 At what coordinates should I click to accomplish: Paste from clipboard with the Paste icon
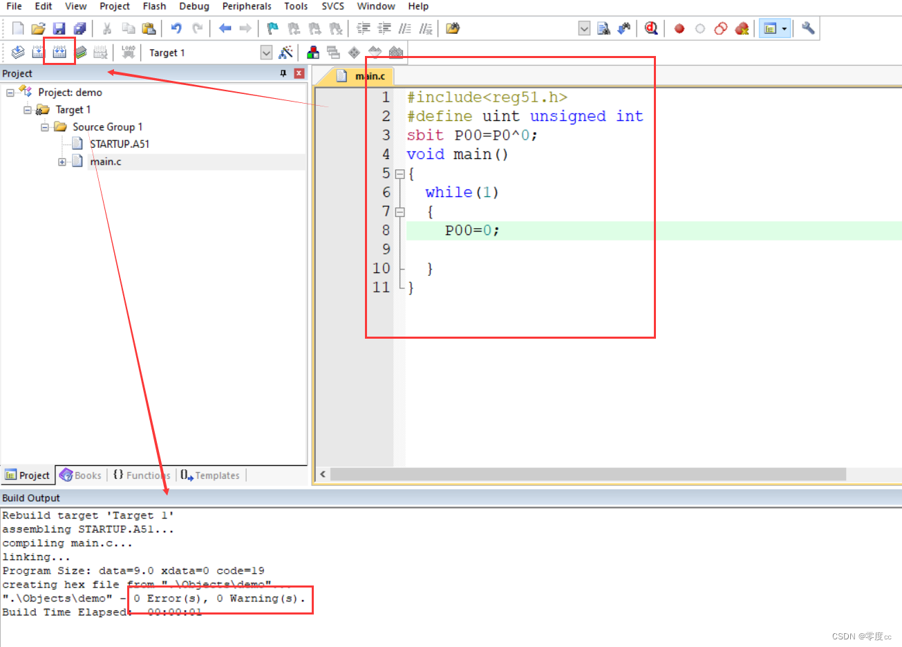click(x=149, y=28)
